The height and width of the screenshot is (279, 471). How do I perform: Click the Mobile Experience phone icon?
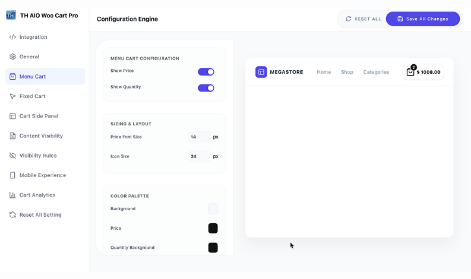coord(12,175)
